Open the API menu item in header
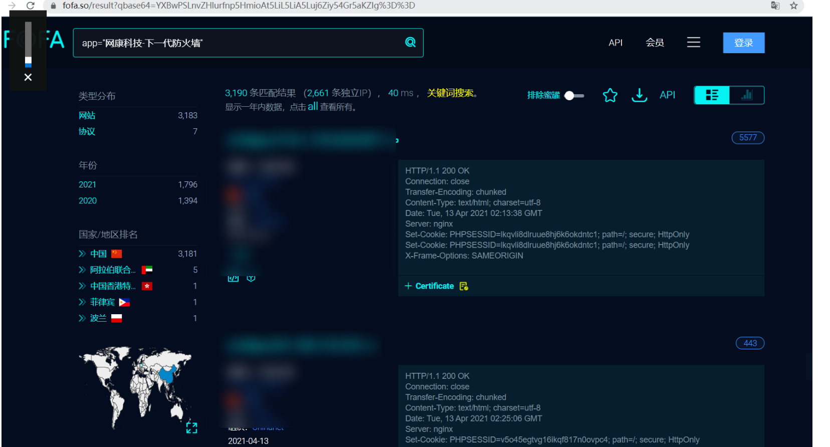 tap(615, 43)
